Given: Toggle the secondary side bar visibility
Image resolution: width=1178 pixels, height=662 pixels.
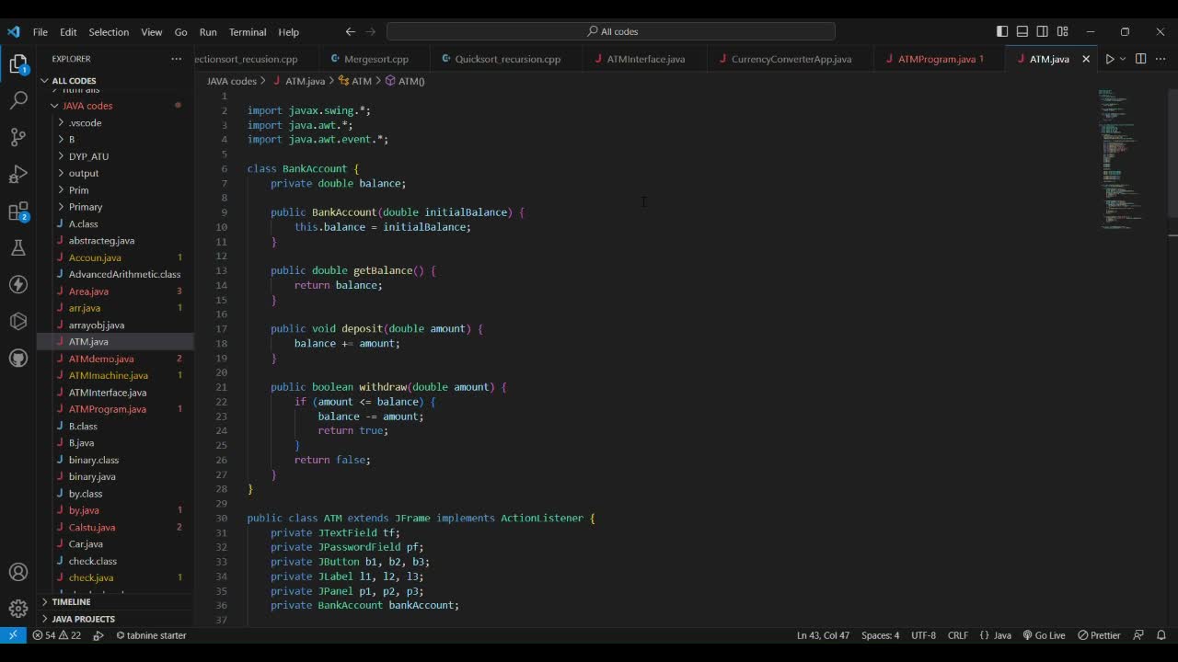Looking at the screenshot, I should 1043,32.
